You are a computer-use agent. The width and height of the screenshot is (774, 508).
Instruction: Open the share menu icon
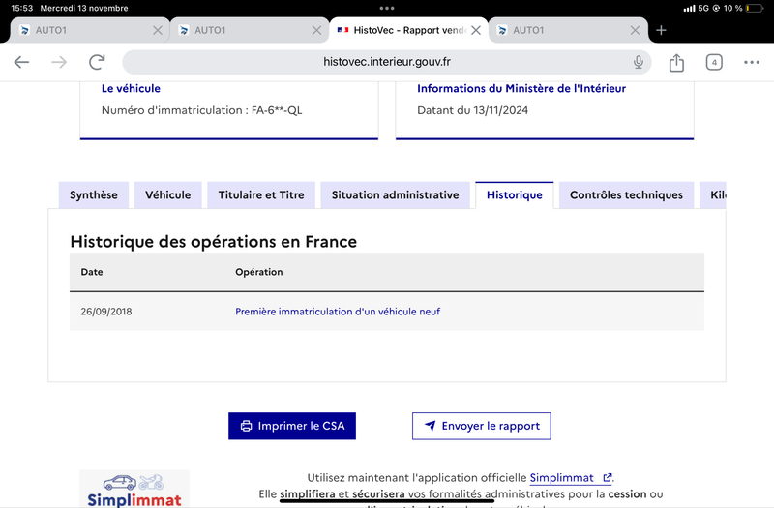coord(676,62)
